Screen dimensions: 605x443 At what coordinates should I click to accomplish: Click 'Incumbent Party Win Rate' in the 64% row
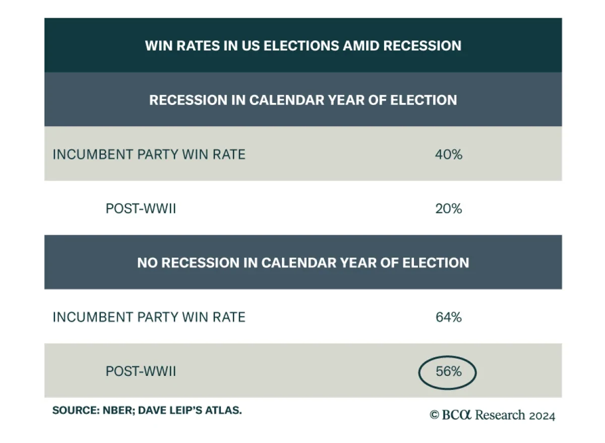[x=149, y=317]
